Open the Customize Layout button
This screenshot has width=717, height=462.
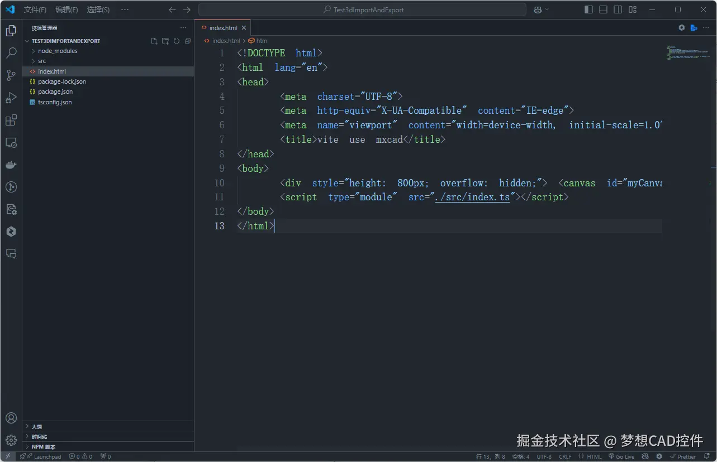pos(633,9)
